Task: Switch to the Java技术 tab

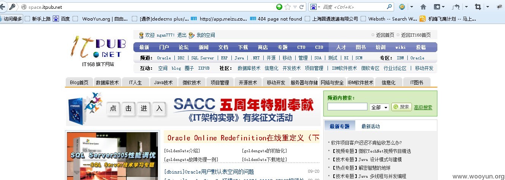Action: click(163, 82)
